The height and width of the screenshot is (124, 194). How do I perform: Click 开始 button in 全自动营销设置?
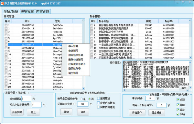tap(66, 112)
